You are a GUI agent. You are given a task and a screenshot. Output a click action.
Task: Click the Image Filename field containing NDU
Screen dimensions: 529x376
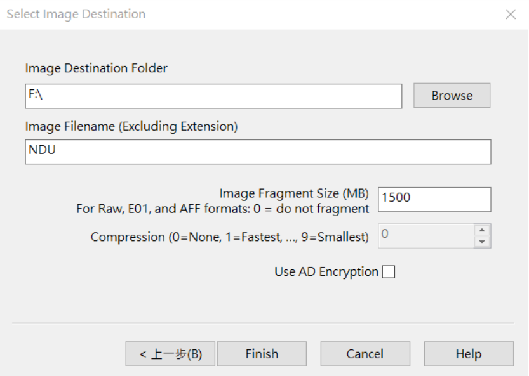tap(258, 152)
